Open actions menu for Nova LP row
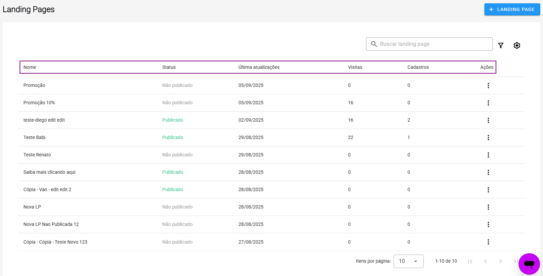This screenshot has height=276, width=543. pyautogui.click(x=488, y=207)
